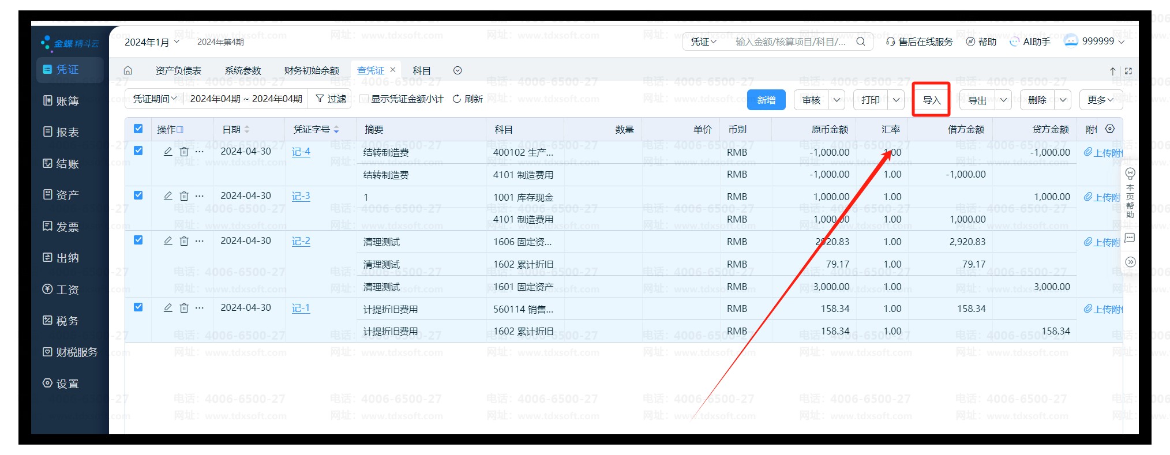Click the refresh 刷新 icon
1170x455 pixels.
(457, 99)
